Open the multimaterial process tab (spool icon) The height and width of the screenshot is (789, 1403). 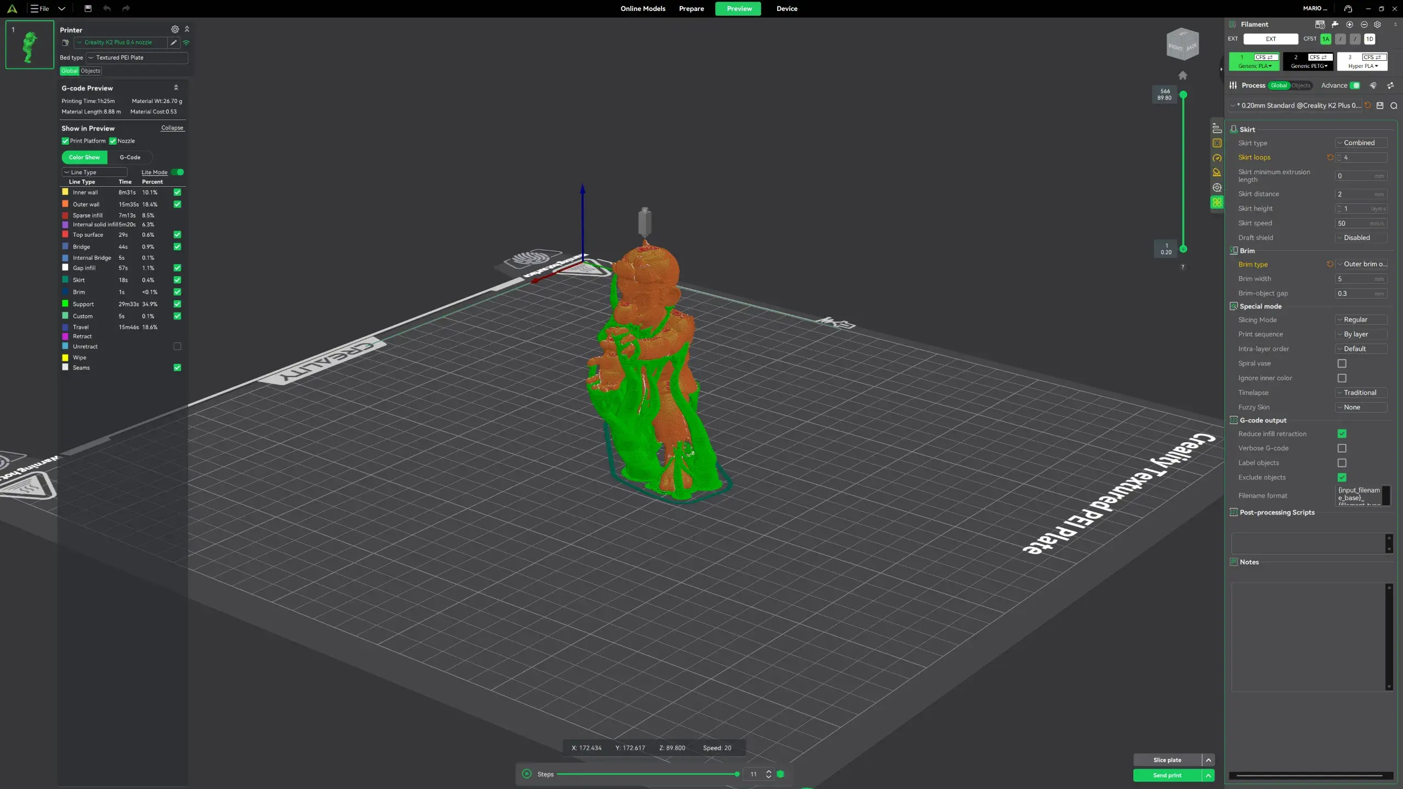click(x=1217, y=187)
